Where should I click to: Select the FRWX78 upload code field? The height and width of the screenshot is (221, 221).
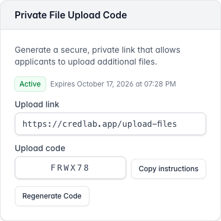(x=71, y=168)
